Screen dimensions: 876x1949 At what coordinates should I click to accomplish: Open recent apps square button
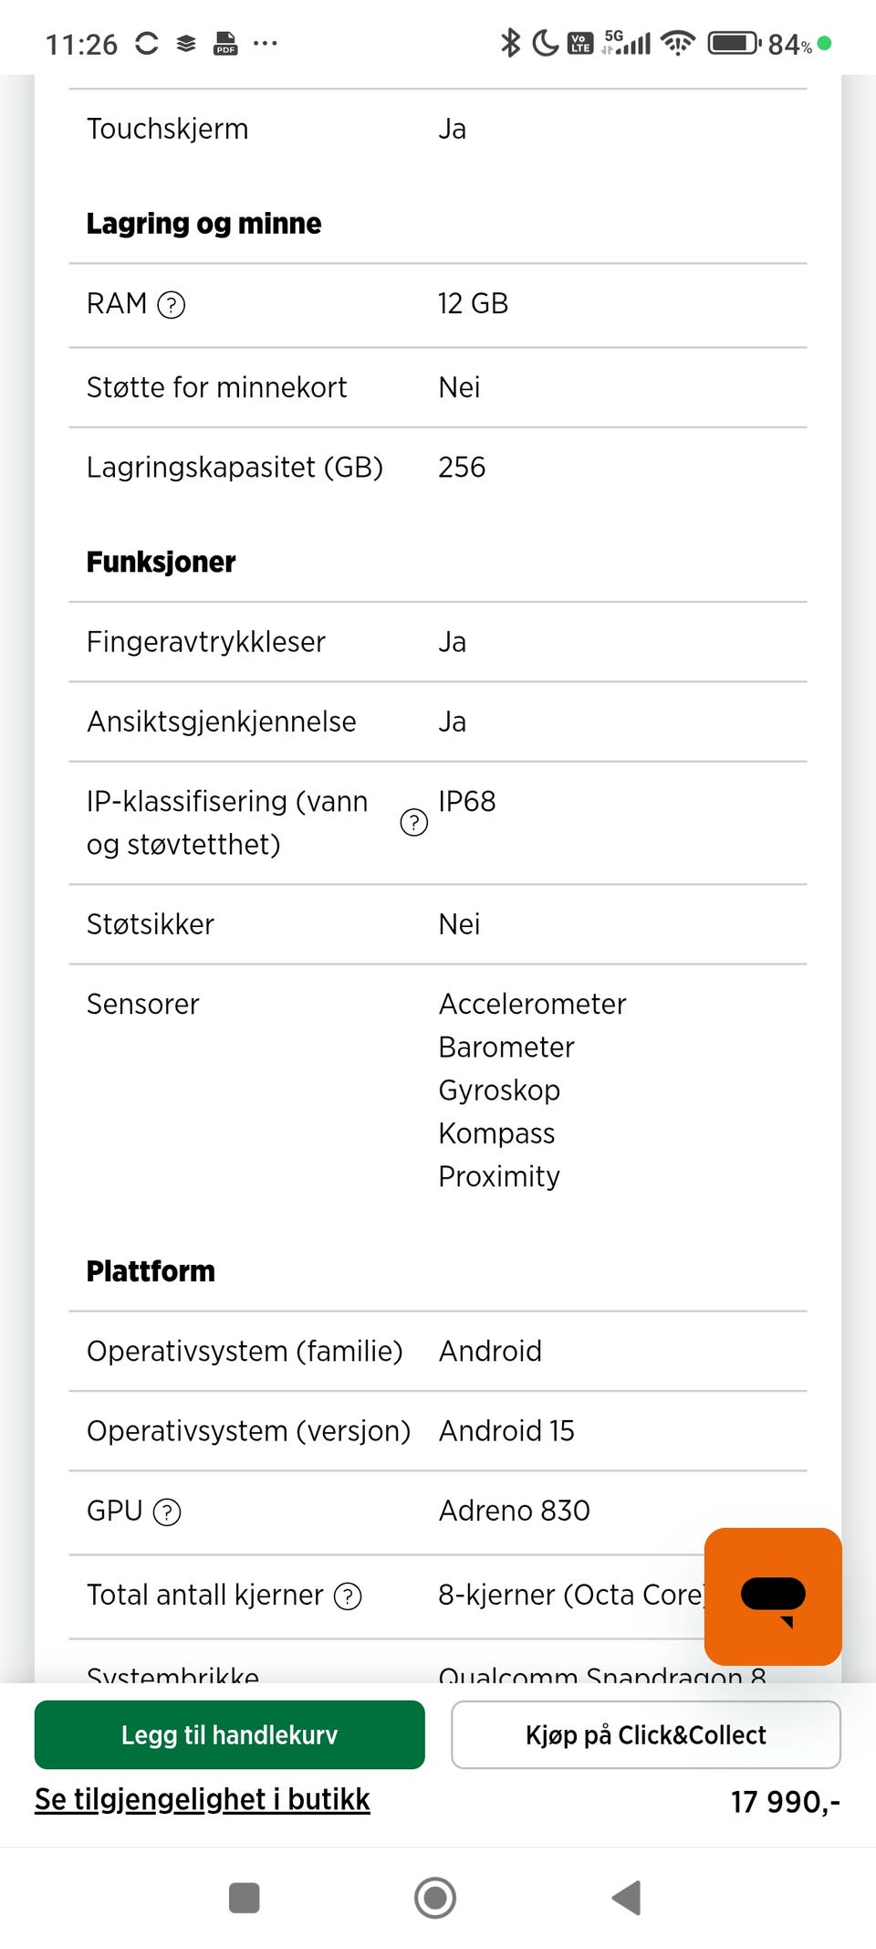point(244,1897)
